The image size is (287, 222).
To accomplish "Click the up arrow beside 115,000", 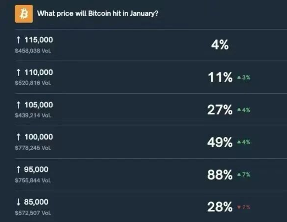I will point(18,40).
